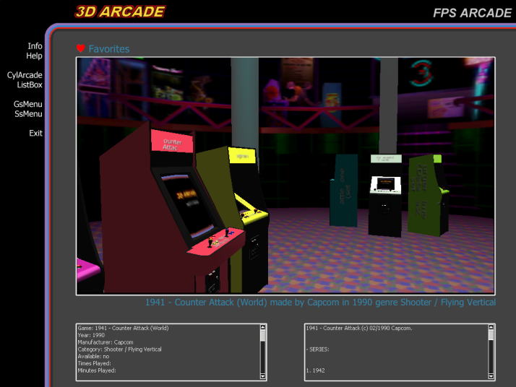The image size is (516, 387).
Task: Open the Info menu item
Action: (x=35, y=46)
